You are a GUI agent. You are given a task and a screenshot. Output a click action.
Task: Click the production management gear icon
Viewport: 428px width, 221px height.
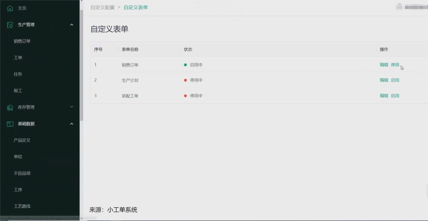click(x=10, y=25)
